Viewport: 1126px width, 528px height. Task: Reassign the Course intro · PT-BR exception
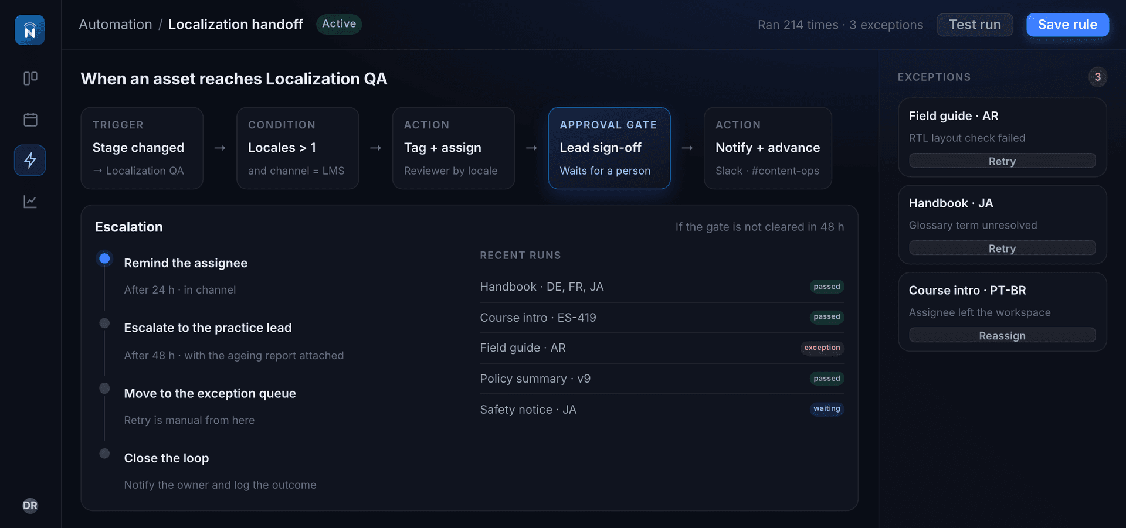pyautogui.click(x=1002, y=336)
